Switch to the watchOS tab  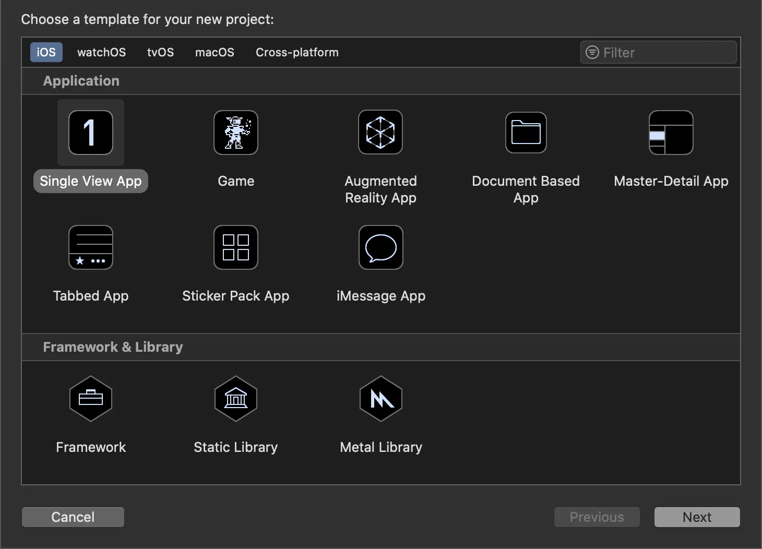coord(102,52)
